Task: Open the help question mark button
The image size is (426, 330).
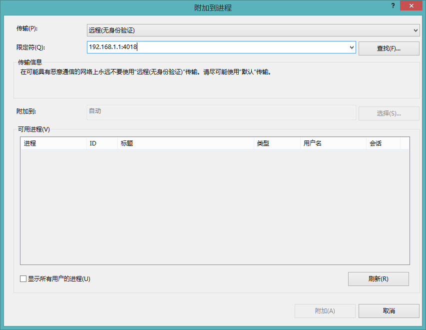Action: [393, 5]
